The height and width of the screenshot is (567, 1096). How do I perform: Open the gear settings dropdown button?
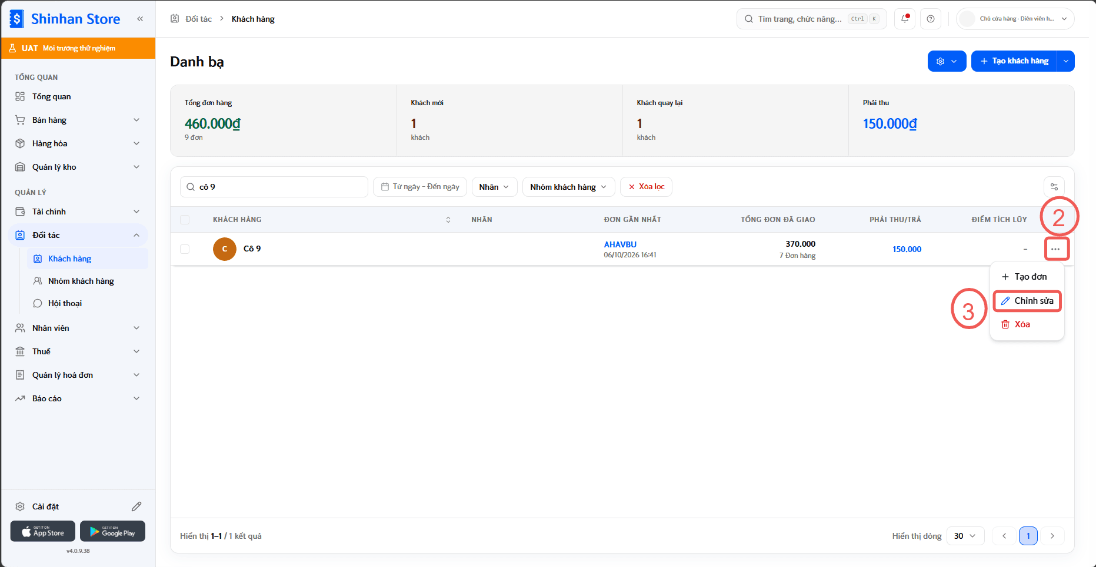947,61
